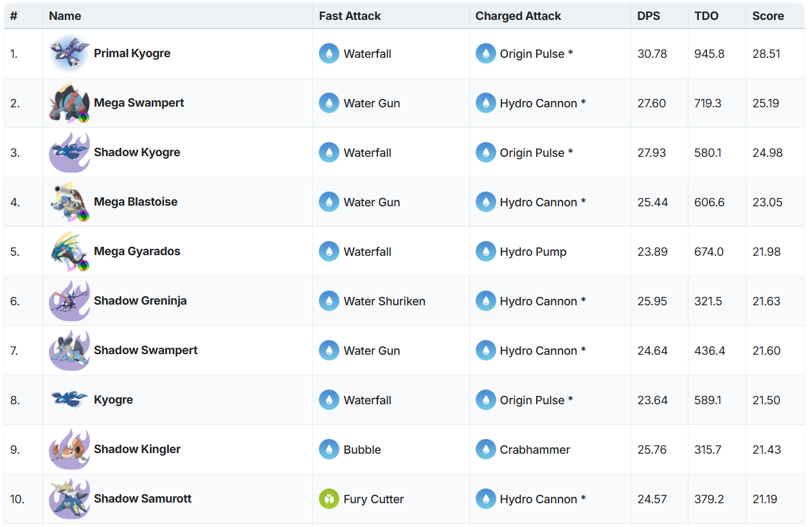808x527 pixels.
Task: Click the Mega Swampert sprite image
Action: click(69, 103)
